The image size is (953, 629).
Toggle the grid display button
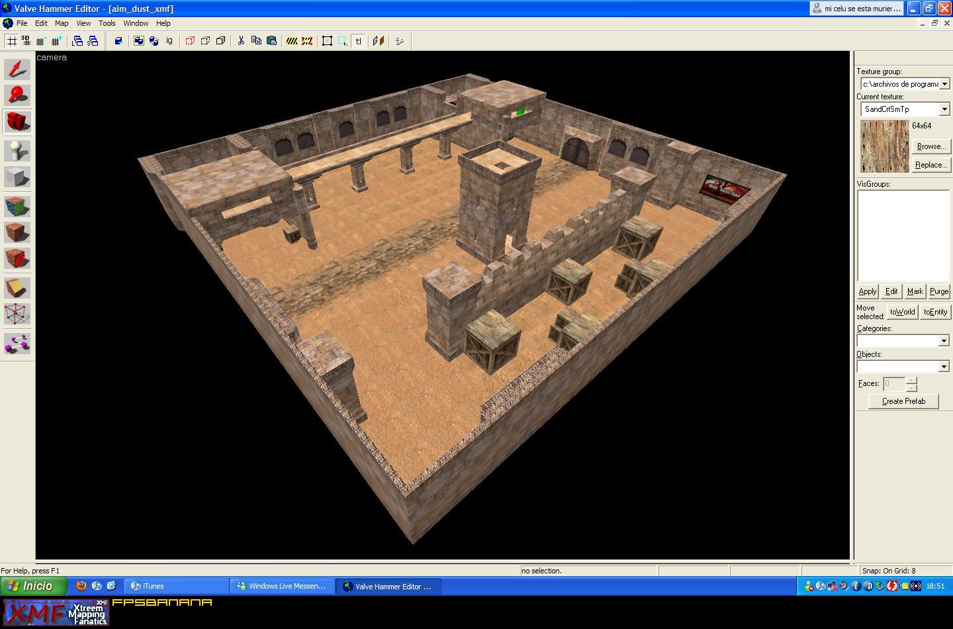point(12,40)
